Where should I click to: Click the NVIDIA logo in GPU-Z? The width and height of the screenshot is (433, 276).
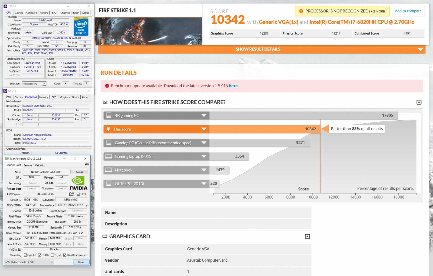pyautogui.click(x=78, y=183)
